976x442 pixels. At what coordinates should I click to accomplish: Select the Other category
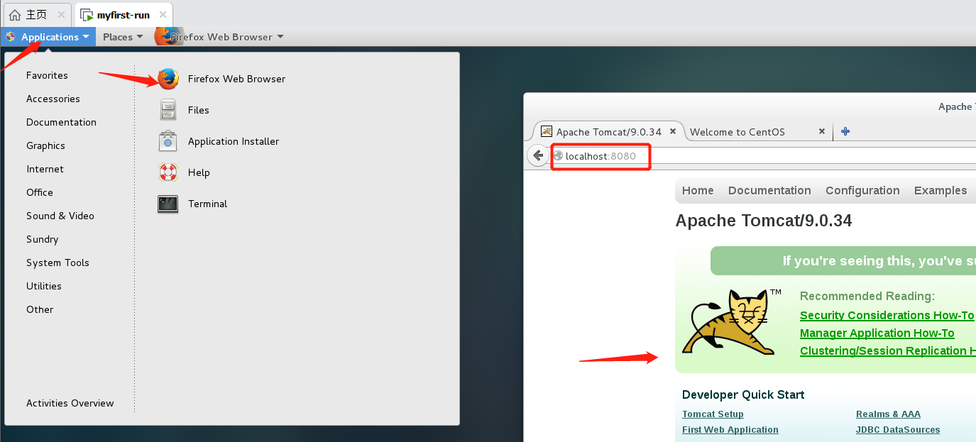point(40,309)
